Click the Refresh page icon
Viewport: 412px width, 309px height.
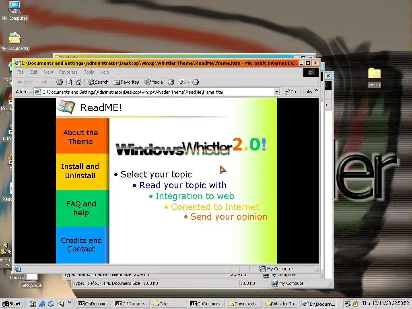(69, 82)
